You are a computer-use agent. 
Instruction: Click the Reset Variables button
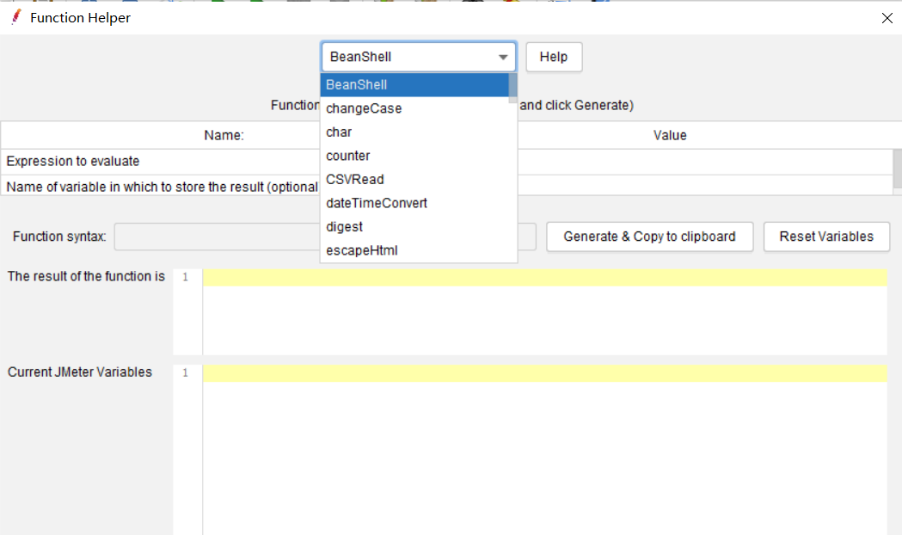click(826, 237)
